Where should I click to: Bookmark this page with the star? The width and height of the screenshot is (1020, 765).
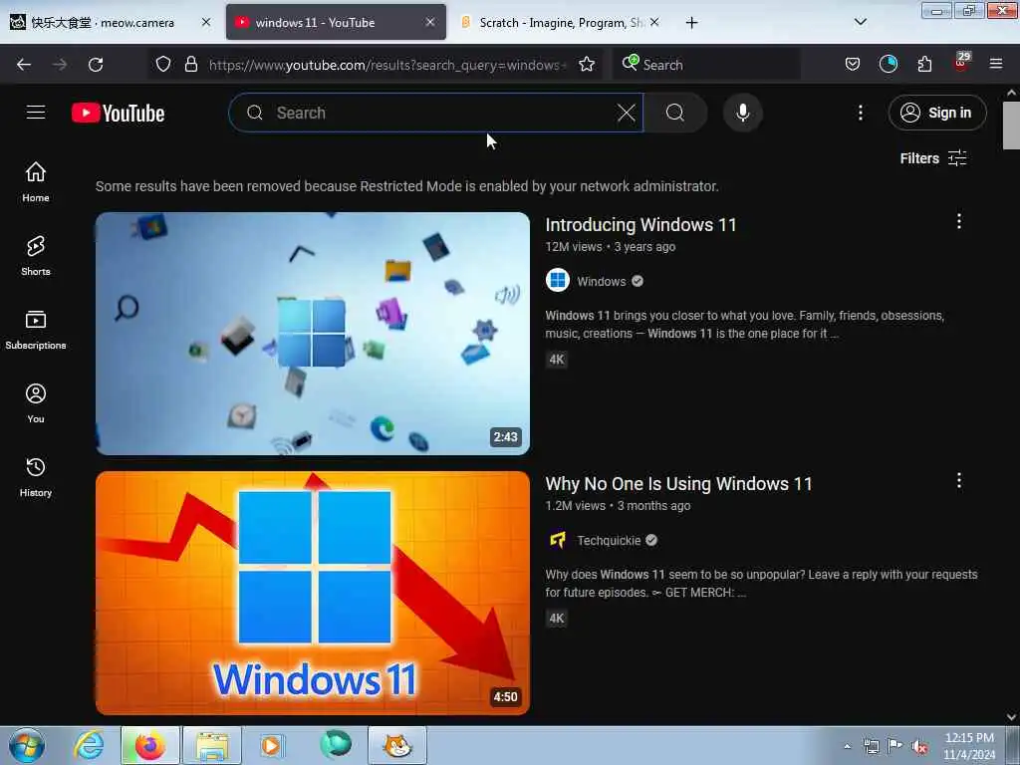pos(587,64)
